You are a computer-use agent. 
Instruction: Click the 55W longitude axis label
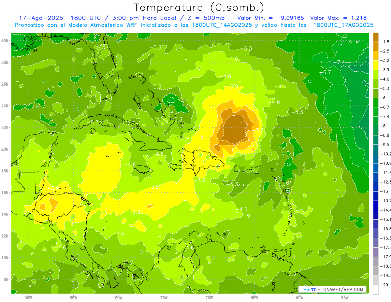pyautogui.click(x=345, y=298)
